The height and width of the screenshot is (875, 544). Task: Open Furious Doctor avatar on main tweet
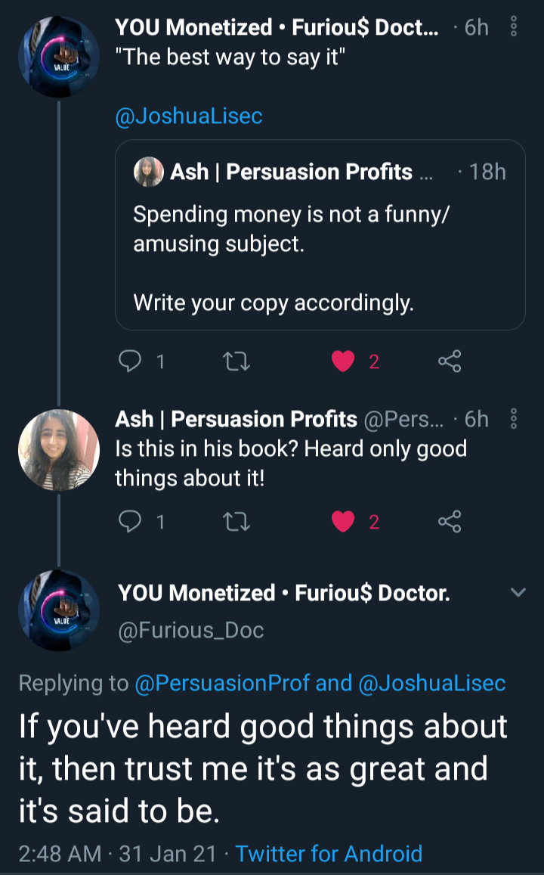(59, 611)
